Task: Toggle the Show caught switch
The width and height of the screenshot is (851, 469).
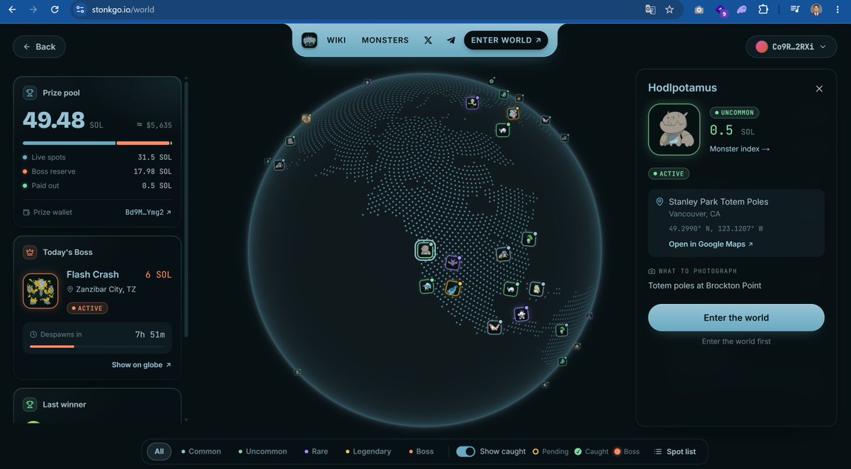Action: (x=465, y=451)
